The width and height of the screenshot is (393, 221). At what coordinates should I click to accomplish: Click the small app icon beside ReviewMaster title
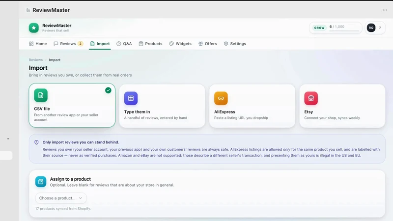(28, 10)
